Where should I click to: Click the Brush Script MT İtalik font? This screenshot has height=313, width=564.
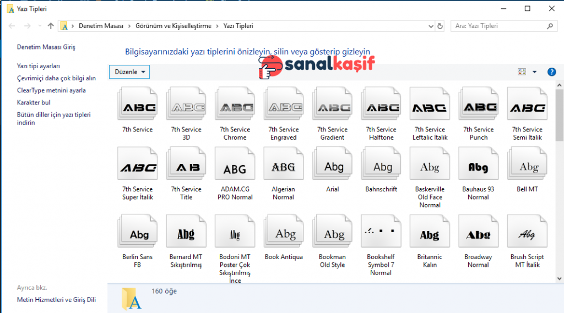tap(527, 234)
